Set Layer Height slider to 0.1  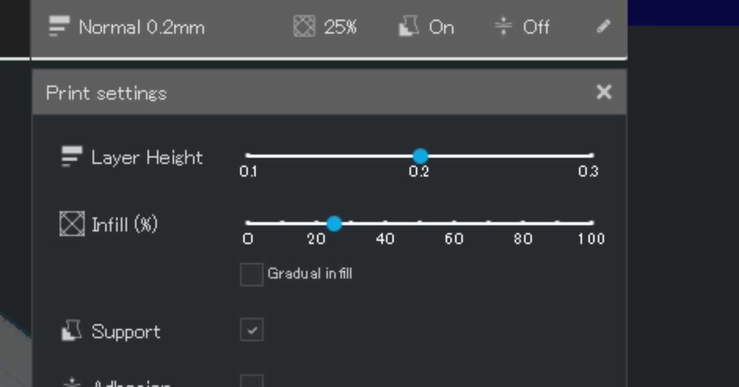tap(248, 155)
